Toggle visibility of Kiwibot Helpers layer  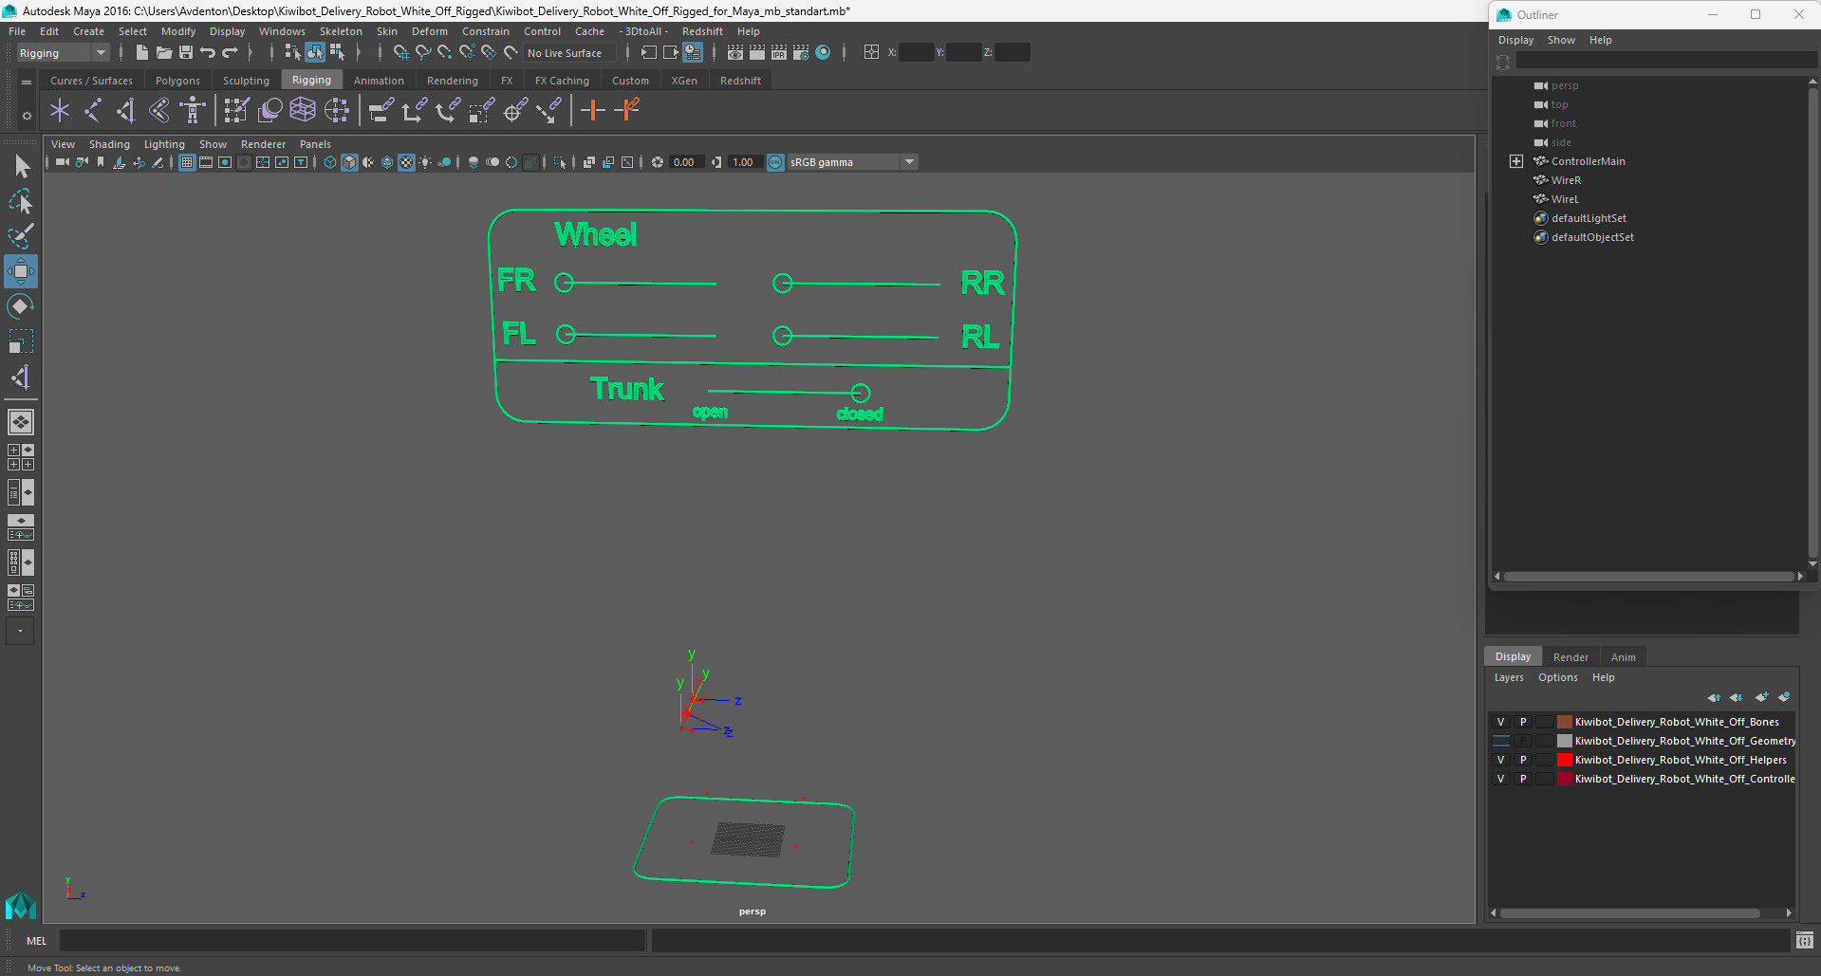click(x=1501, y=760)
